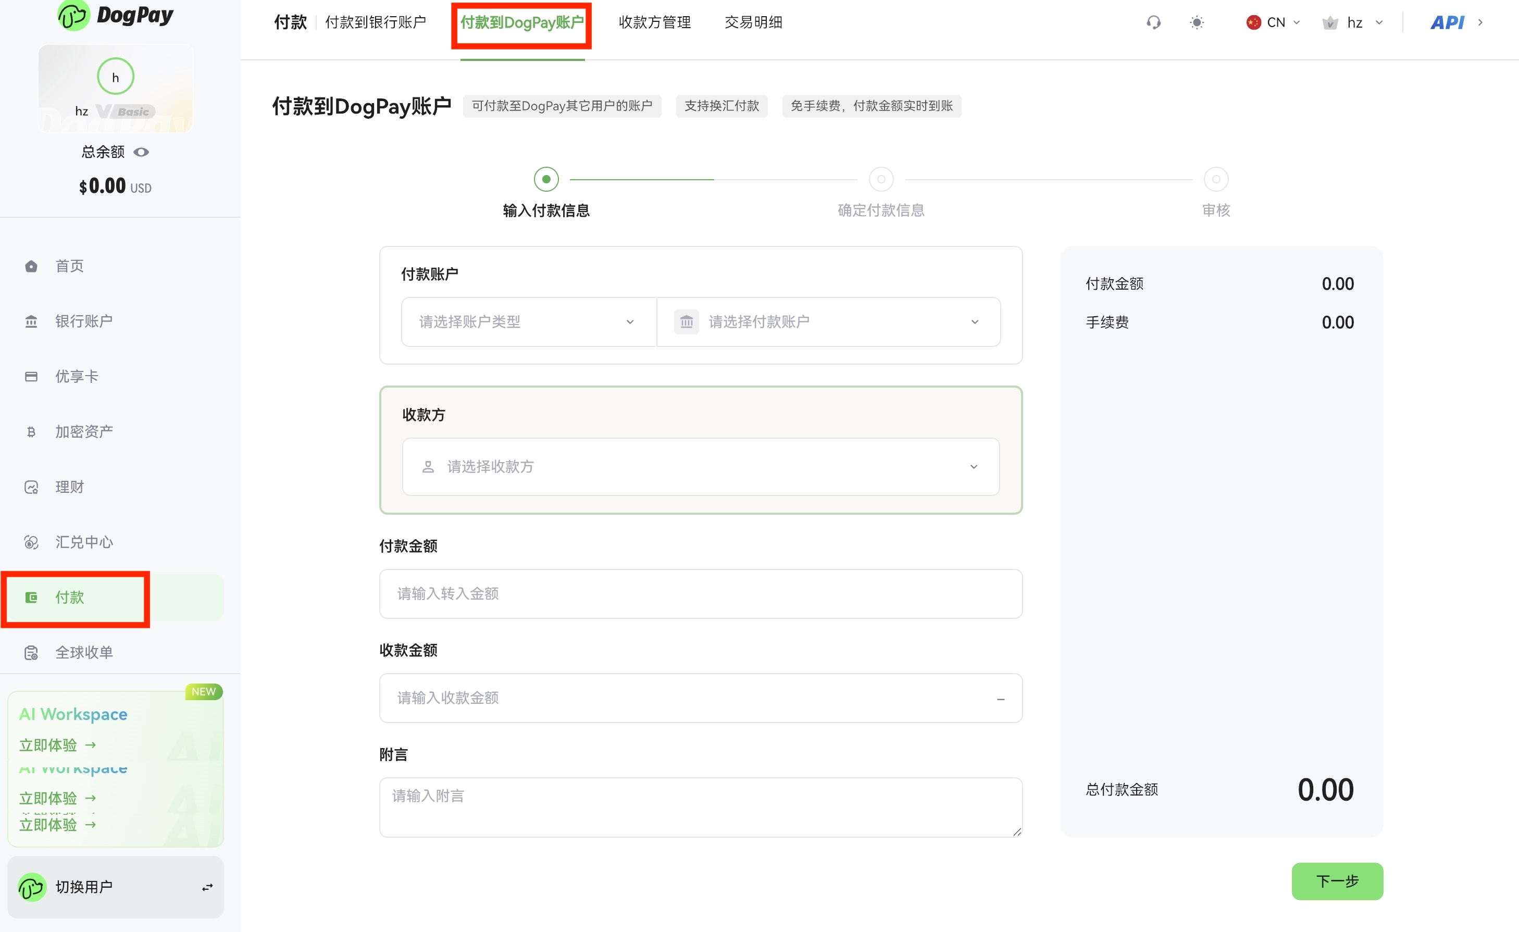Screen dimensions: 1519x932
Task: Switch to 付款到DogPay账户 tab
Action: (x=522, y=22)
